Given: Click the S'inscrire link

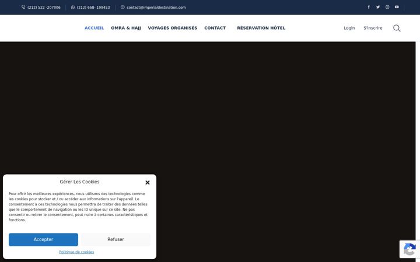Looking at the screenshot, I should coord(373,28).
